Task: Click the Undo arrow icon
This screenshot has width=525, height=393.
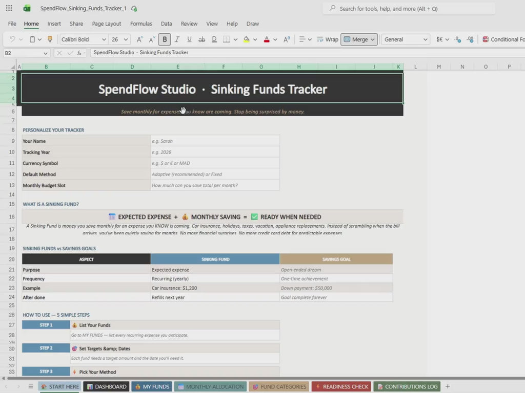Action: tap(12, 39)
